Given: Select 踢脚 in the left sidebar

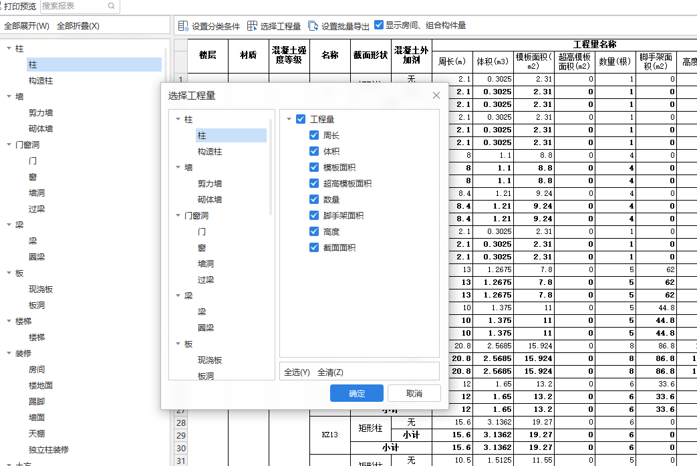Looking at the screenshot, I should tap(37, 402).
